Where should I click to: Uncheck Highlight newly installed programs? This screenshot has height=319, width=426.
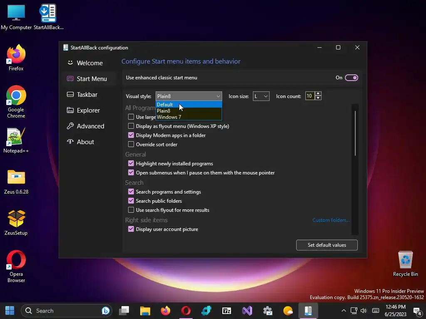pyautogui.click(x=131, y=163)
